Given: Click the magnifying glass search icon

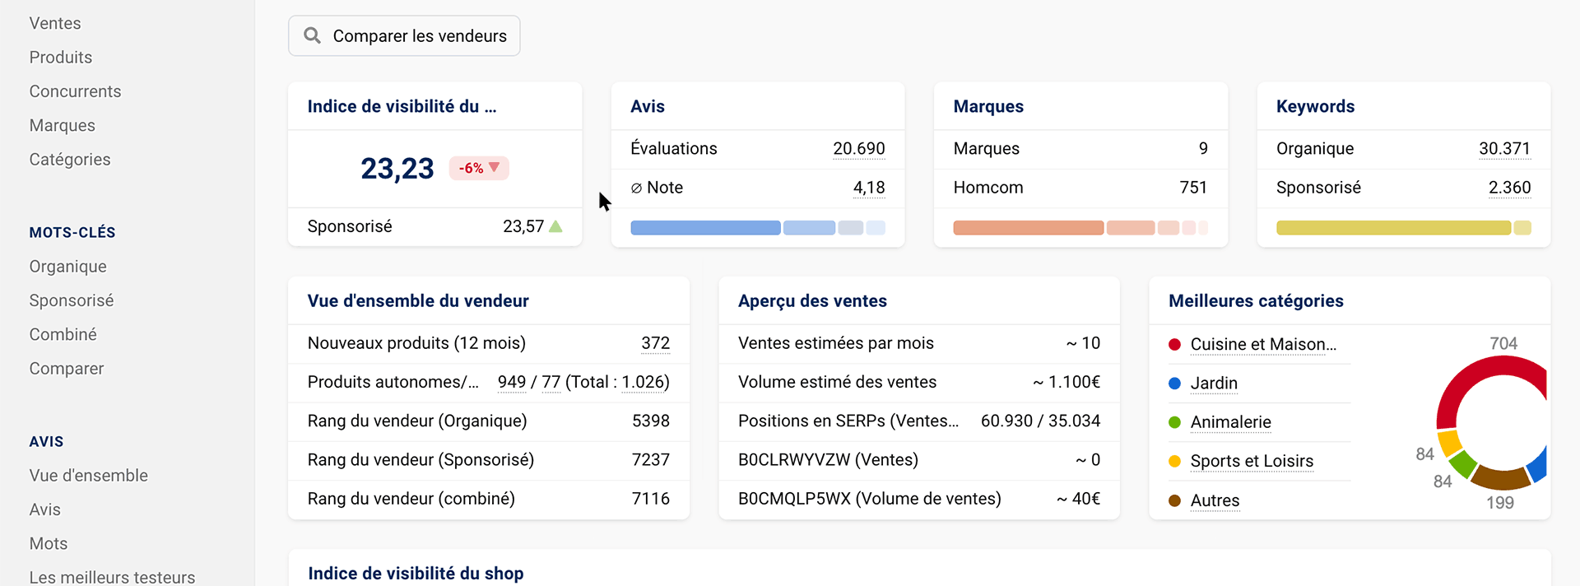Looking at the screenshot, I should (x=312, y=35).
